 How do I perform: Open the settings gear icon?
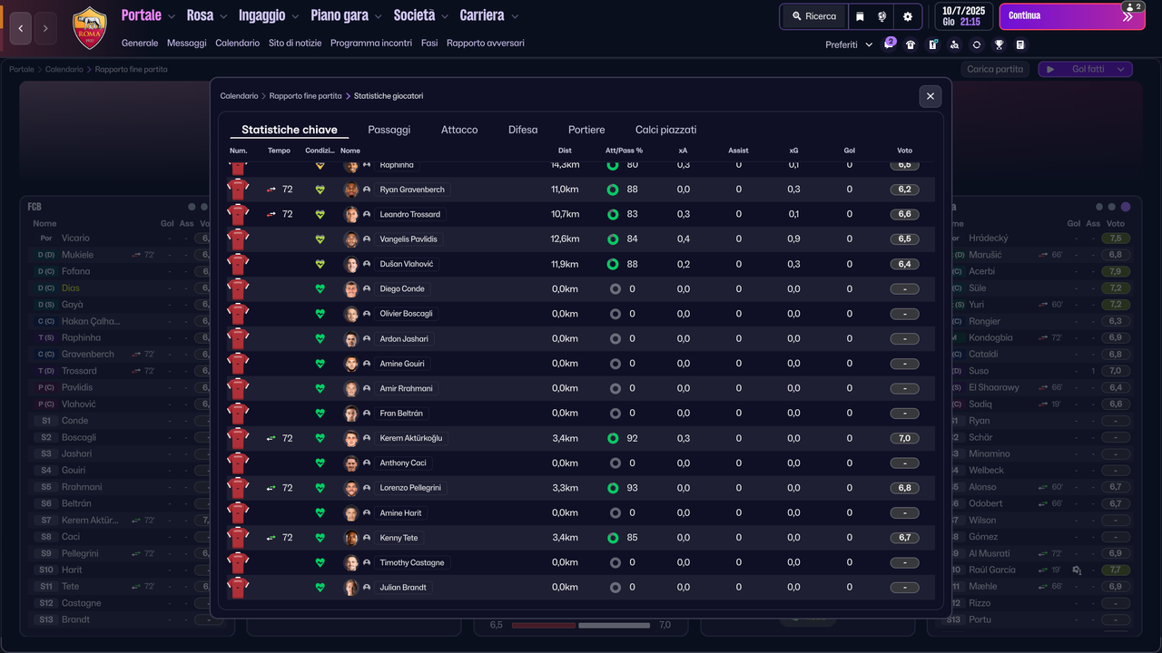908,15
